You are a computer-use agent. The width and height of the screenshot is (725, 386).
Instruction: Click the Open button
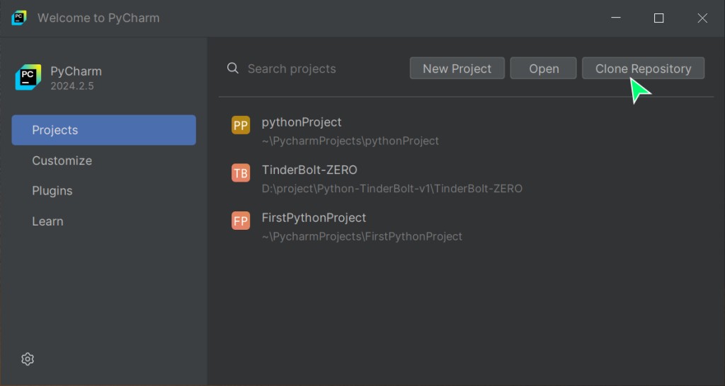pyautogui.click(x=544, y=69)
